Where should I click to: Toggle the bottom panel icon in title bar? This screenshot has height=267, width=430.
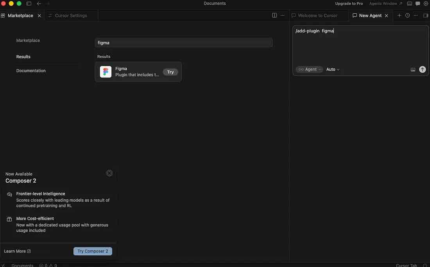pyautogui.click(x=409, y=4)
